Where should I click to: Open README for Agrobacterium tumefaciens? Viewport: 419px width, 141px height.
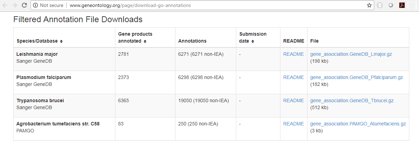click(x=293, y=124)
